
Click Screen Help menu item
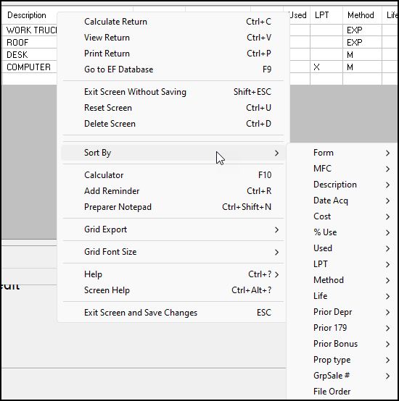[173, 290]
